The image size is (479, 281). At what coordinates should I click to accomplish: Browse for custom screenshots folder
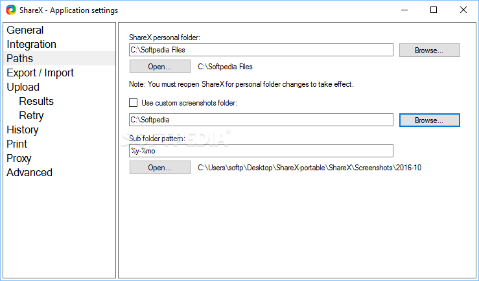(x=429, y=120)
